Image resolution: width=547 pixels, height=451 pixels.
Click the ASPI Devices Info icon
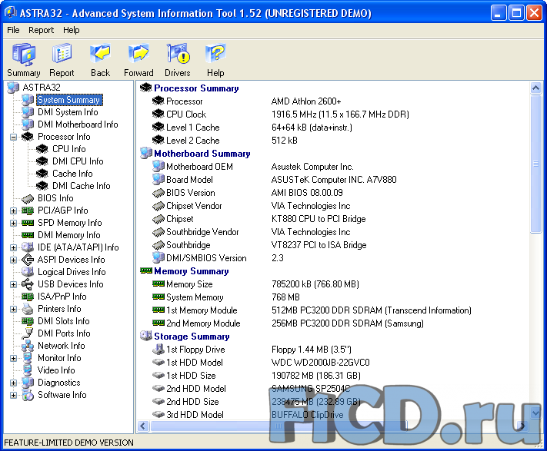[x=28, y=260]
